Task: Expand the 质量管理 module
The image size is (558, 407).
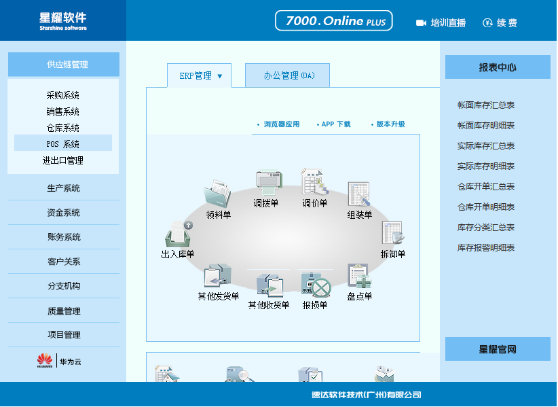Action: pos(64,311)
